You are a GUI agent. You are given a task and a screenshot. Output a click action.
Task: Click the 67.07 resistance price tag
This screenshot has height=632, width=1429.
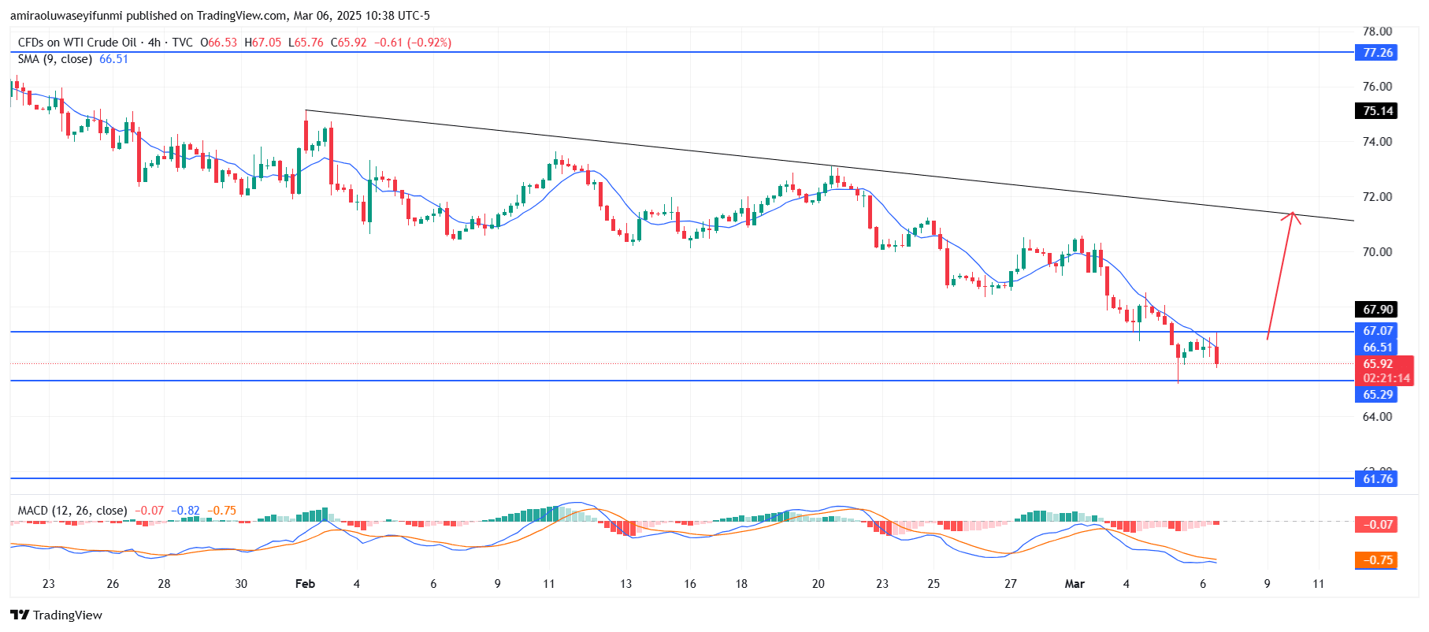[x=1378, y=331]
